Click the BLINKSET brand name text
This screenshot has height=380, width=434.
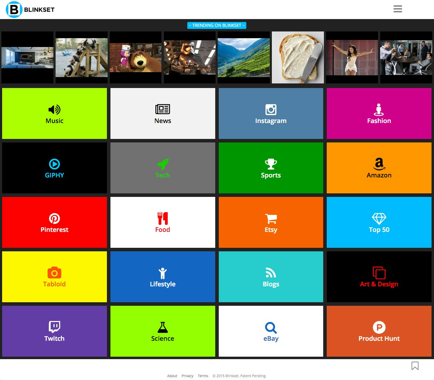point(39,10)
